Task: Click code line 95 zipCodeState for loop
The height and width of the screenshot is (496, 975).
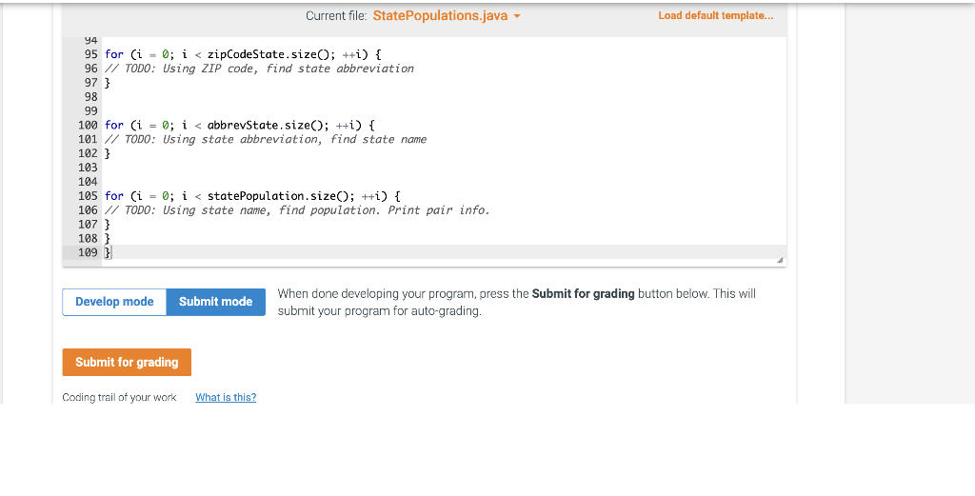Action: (x=243, y=54)
